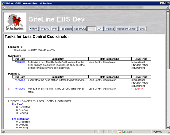170x135 pixels.
Task: Open the Tag Board section
Action: click(66, 29)
